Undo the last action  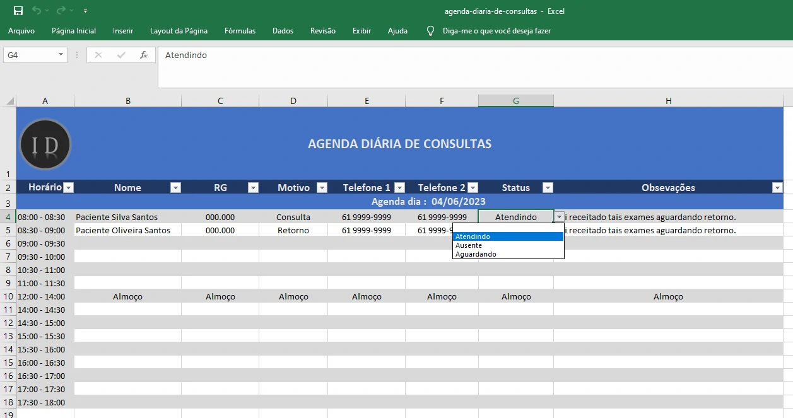pos(37,10)
